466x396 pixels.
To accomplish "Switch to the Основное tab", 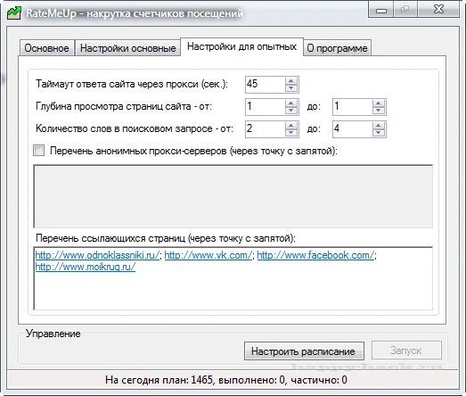I will click(x=46, y=48).
